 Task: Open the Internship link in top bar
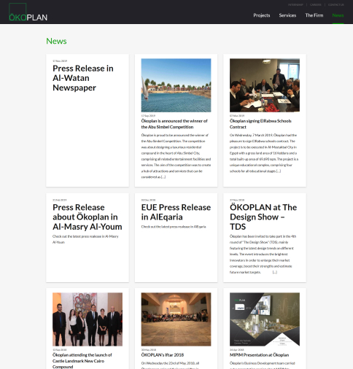tap(295, 4)
